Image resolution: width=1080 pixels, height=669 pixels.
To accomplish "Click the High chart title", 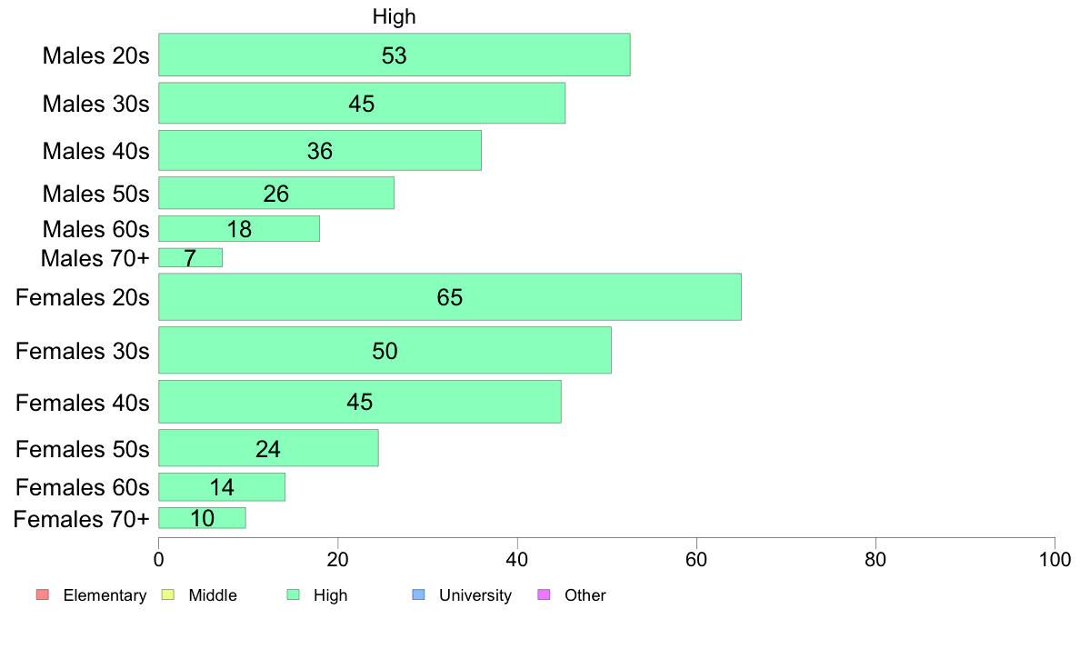I will [x=394, y=16].
